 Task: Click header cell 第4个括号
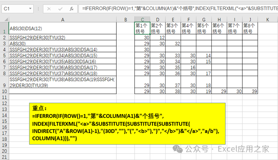188,28
